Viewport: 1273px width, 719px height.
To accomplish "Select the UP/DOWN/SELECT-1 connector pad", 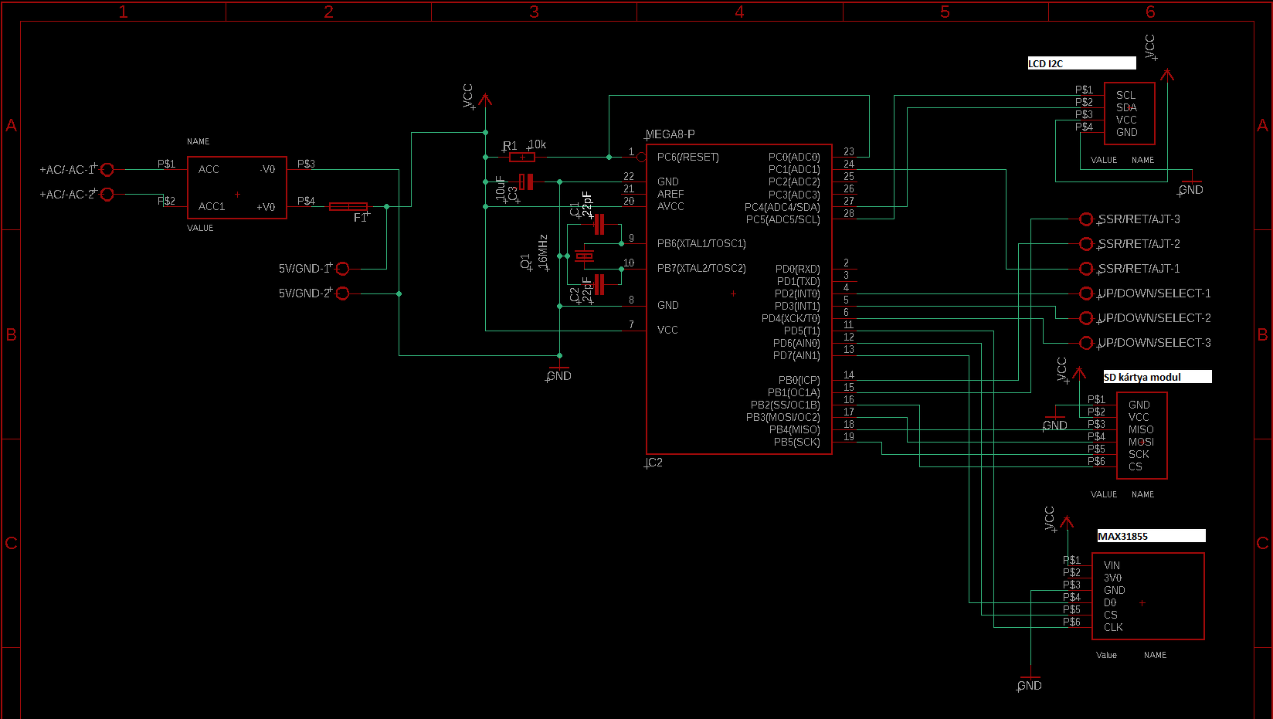I will coord(1086,293).
